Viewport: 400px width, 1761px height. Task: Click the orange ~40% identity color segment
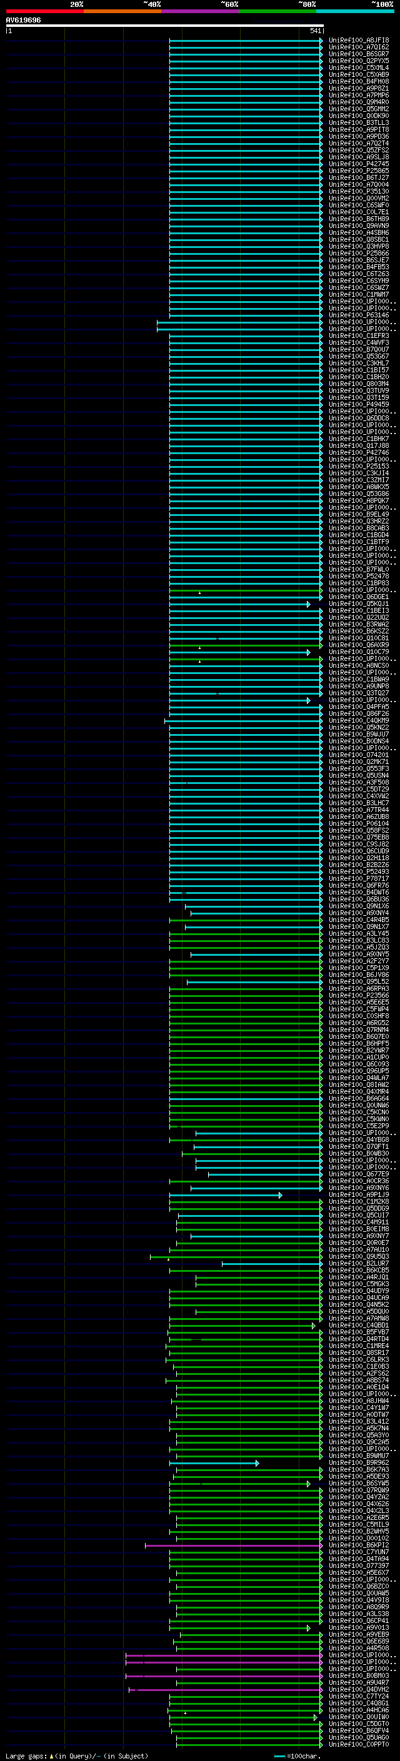click(x=122, y=11)
